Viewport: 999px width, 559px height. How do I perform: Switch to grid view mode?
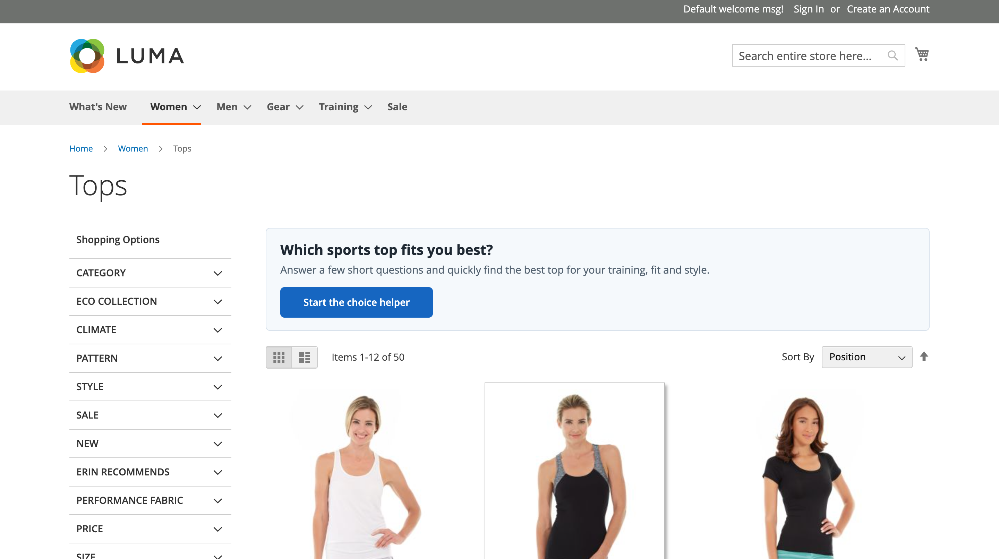tap(279, 357)
